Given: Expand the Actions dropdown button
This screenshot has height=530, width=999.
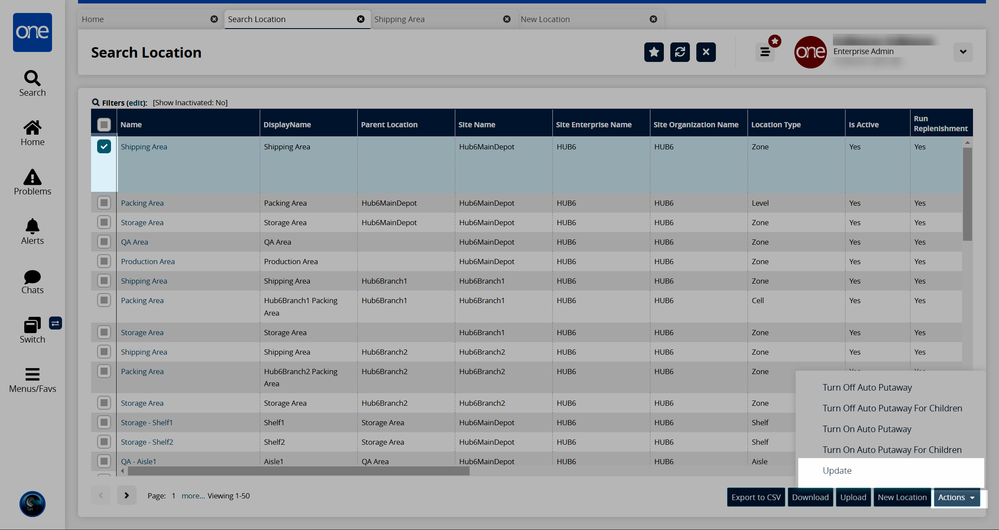Looking at the screenshot, I should [x=956, y=497].
